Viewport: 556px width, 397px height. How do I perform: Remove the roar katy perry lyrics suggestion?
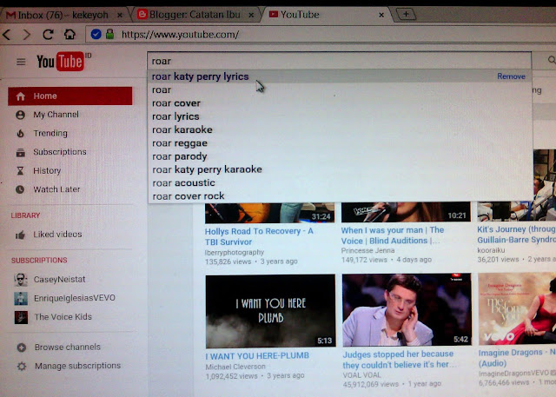(511, 76)
